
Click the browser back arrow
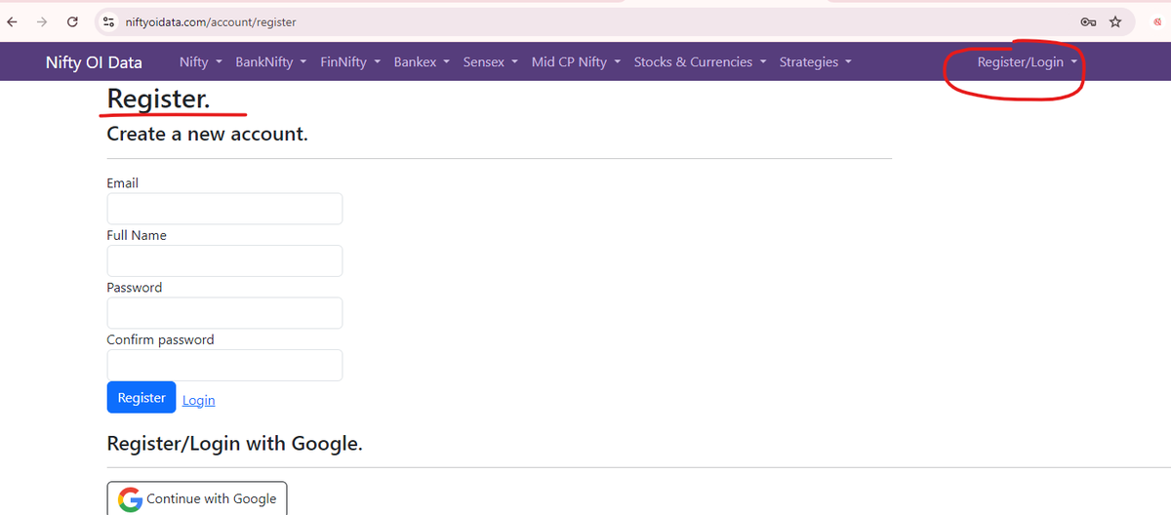(12, 21)
